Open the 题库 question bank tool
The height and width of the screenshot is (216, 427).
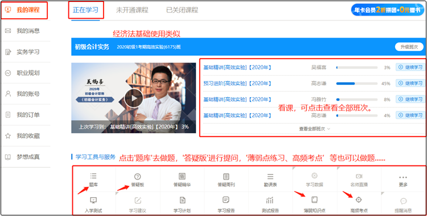93,180
